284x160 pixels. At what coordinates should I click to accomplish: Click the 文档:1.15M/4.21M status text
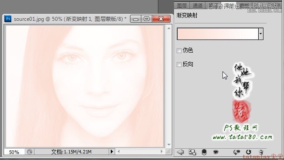coord(72,152)
